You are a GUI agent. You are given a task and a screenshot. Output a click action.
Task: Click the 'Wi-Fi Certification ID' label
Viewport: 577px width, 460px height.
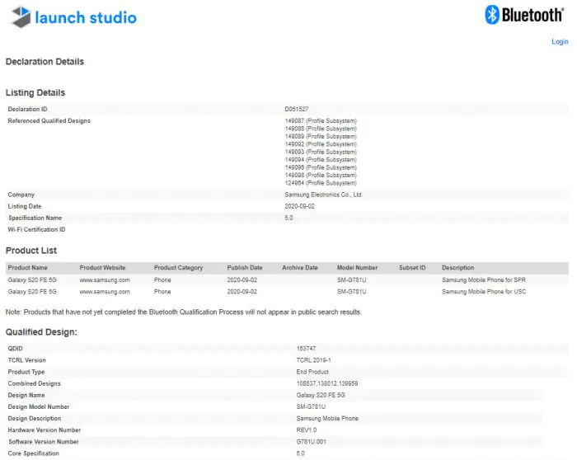pyautogui.click(x=36, y=229)
